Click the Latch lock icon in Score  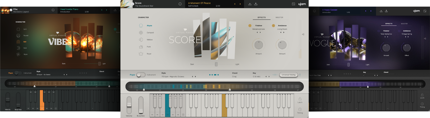pos(300,99)
